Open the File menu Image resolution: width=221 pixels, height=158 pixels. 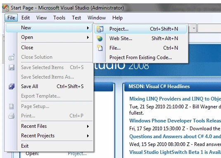(x=11, y=18)
